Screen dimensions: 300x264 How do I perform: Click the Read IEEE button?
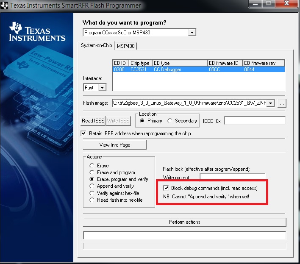93,121
